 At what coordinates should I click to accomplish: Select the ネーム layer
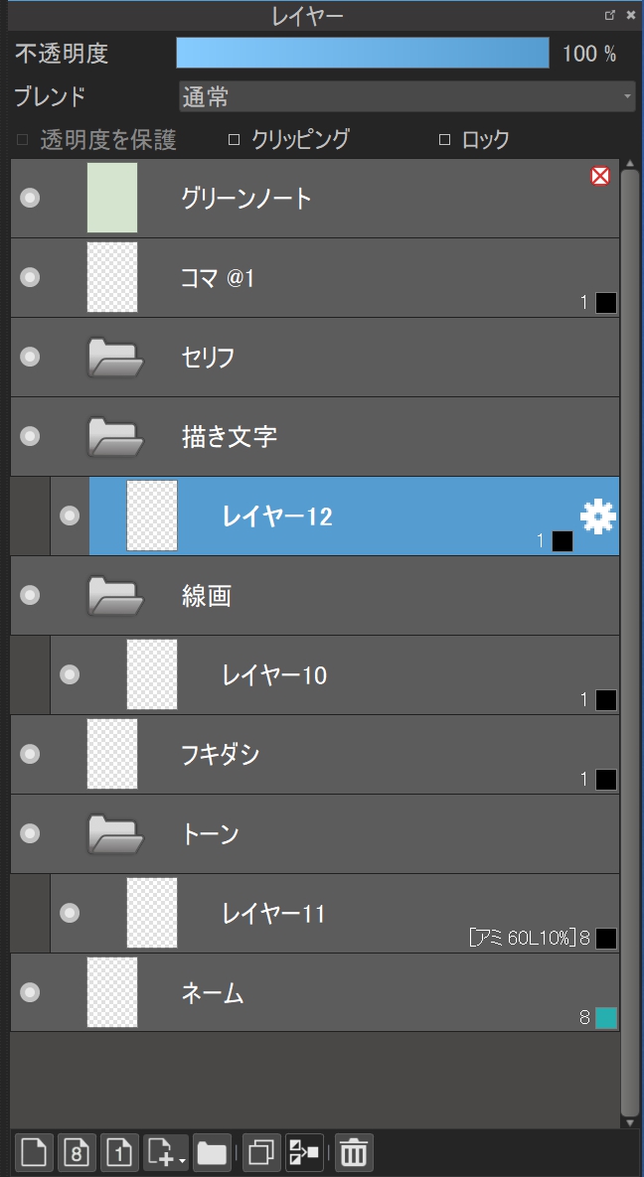click(x=298, y=992)
